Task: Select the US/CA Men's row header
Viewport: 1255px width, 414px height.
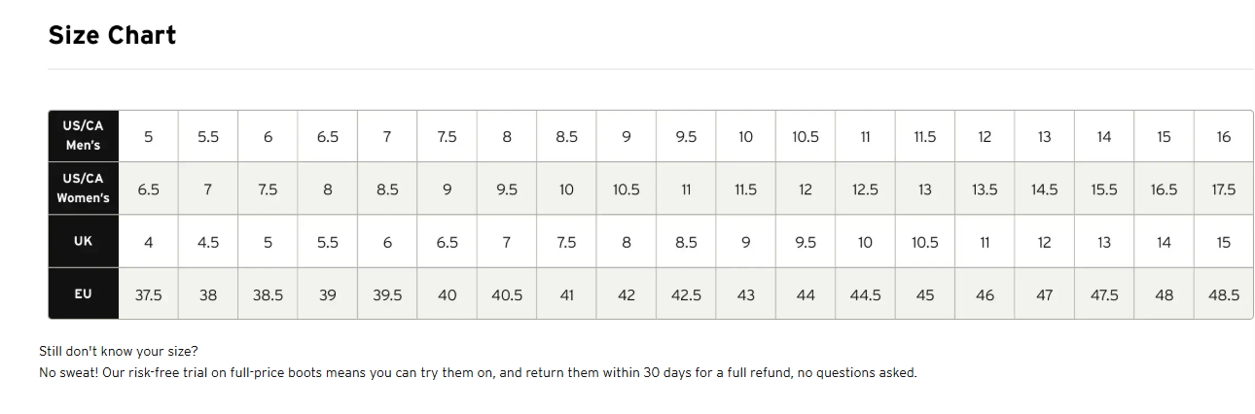Action: point(83,136)
